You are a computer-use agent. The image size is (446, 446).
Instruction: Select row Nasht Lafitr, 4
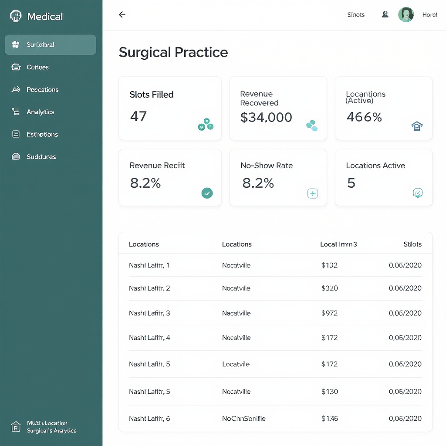point(275,338)
